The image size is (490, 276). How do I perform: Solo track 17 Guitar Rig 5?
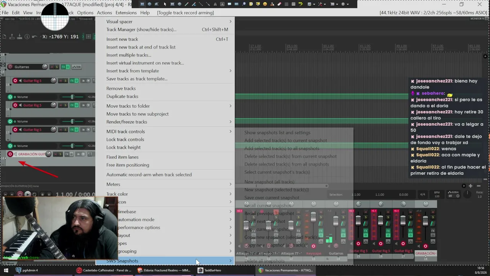[65, 130]
